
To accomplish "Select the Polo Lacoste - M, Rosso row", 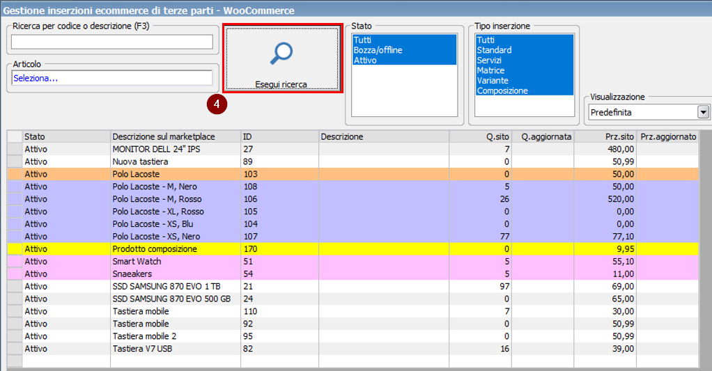I will [x=353, y=199].
